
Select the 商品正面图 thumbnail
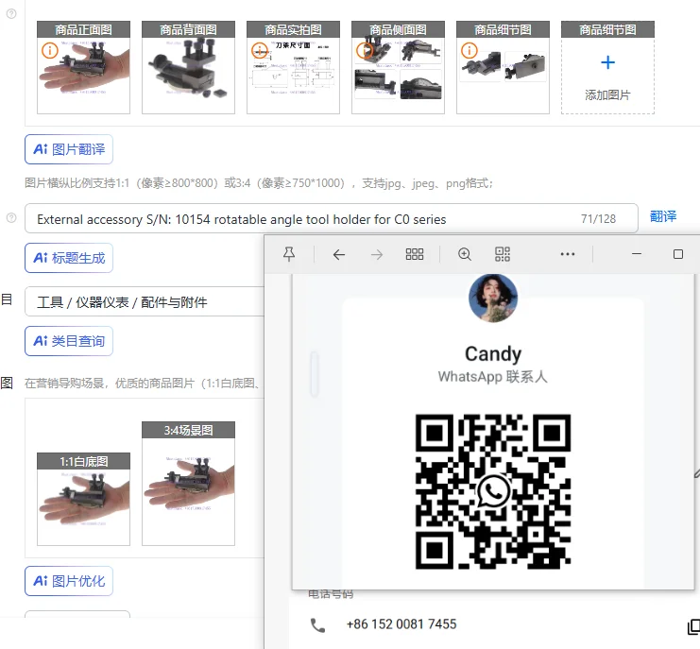pyautogui.click(x=83, y=67)
